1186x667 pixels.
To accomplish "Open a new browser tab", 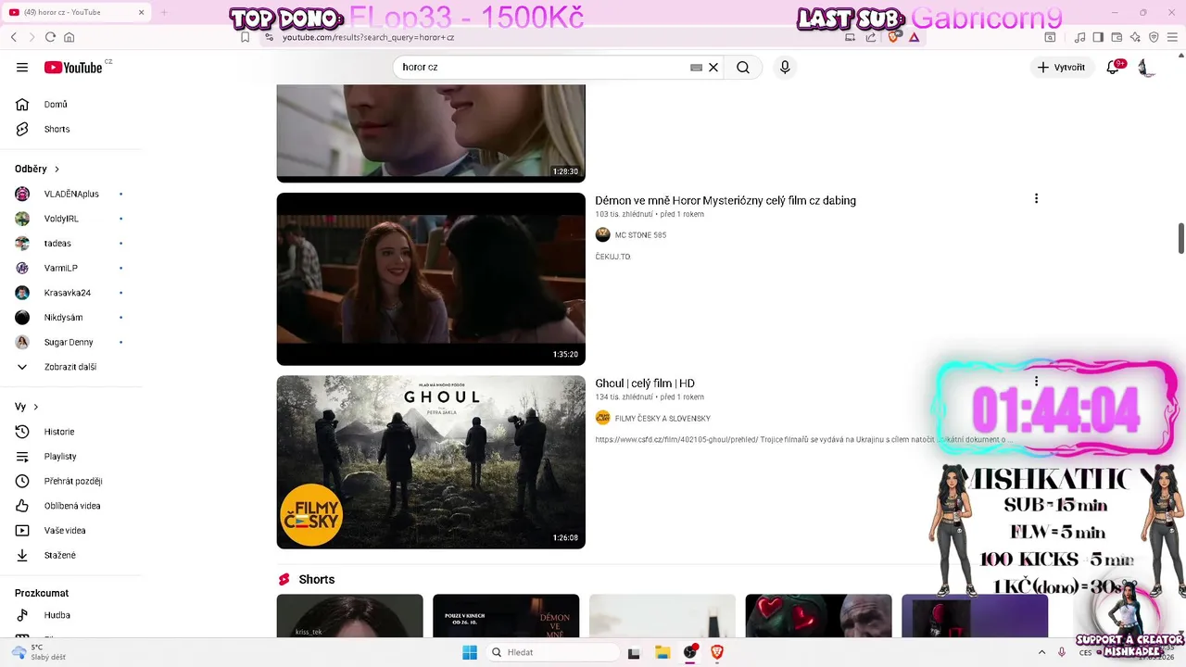I will (x=164, y=12).
